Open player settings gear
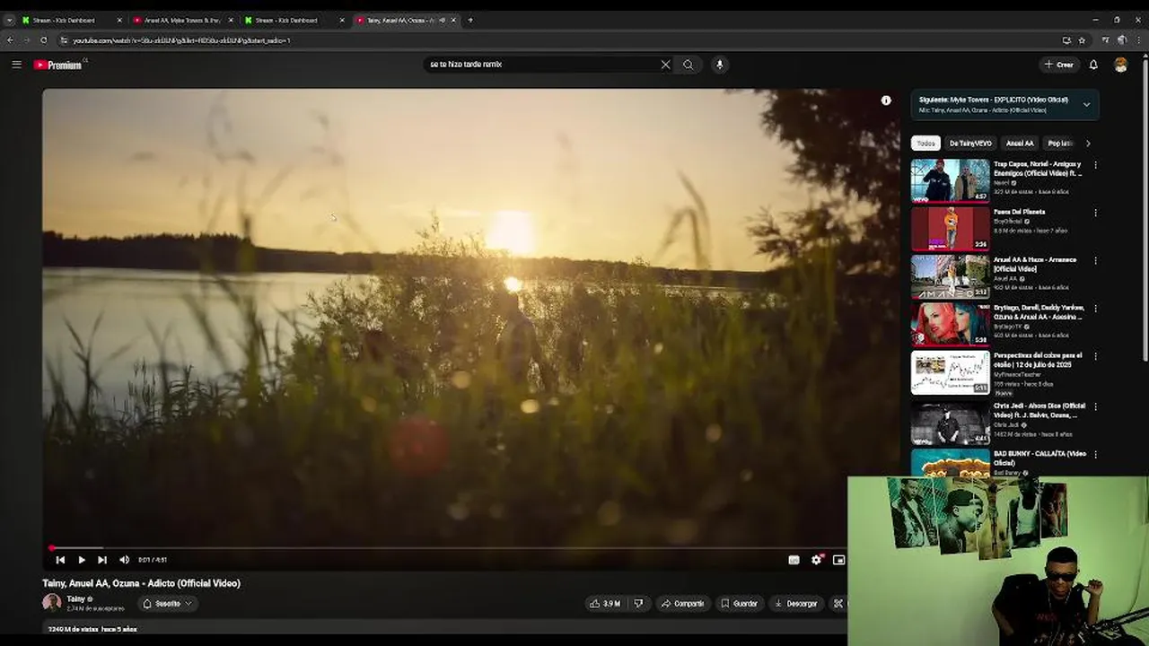The image size is (1149, 646). 817,560
